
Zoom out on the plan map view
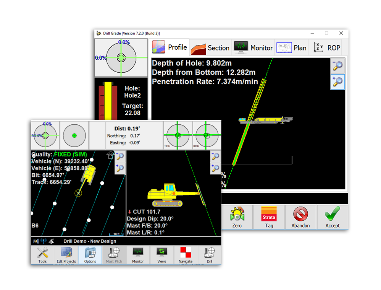pos(120,156)
